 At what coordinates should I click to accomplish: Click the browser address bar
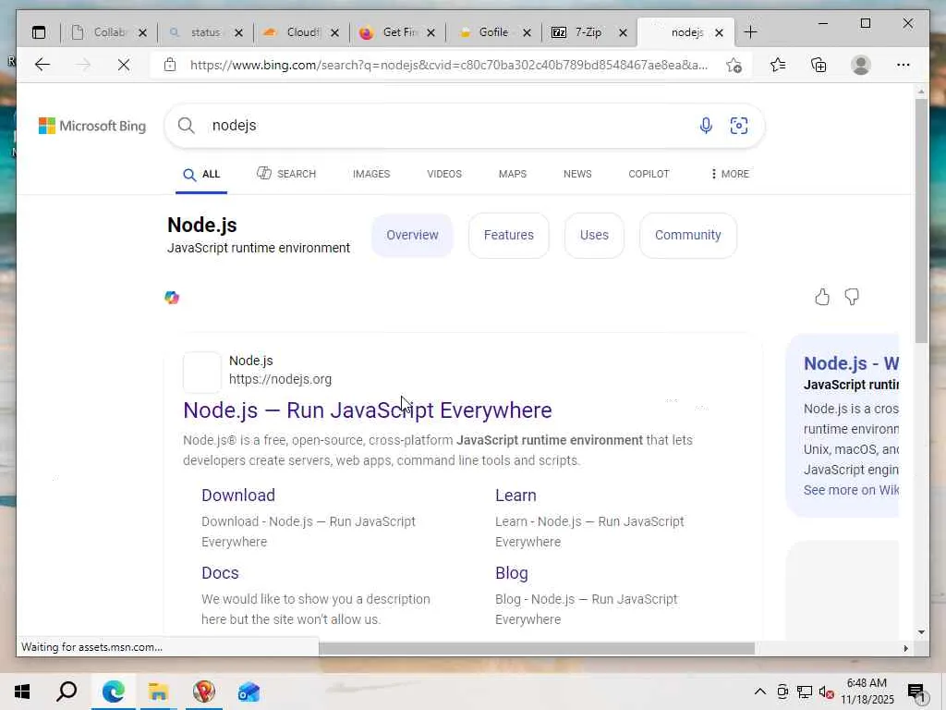(x=449, y=65)
